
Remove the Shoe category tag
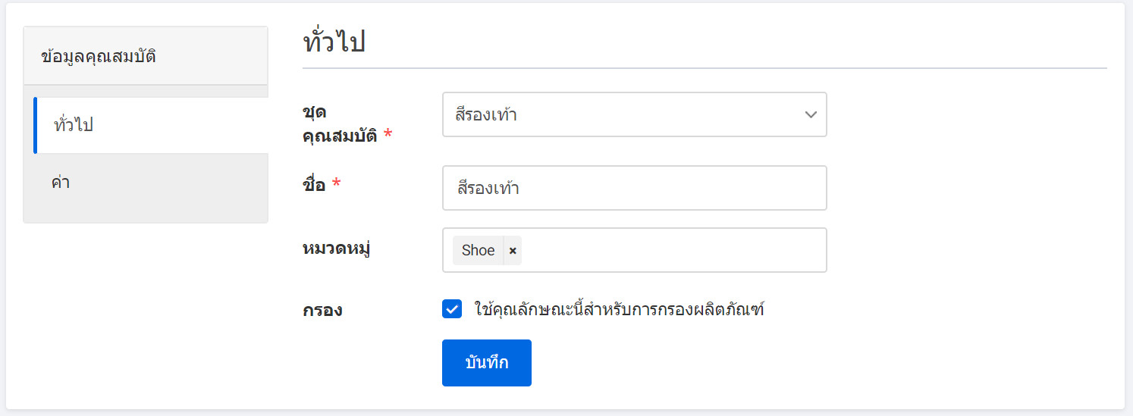pyautogui.click(x=513, y=251)
